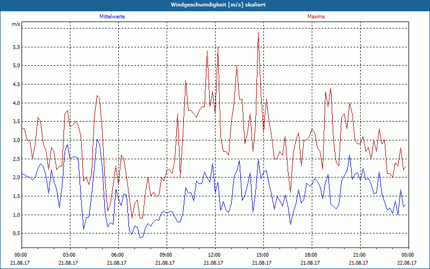This screenshot has height=269, width=430.
Task: Click the 2,0 y-axis value
Action: (x=17, y=178)
